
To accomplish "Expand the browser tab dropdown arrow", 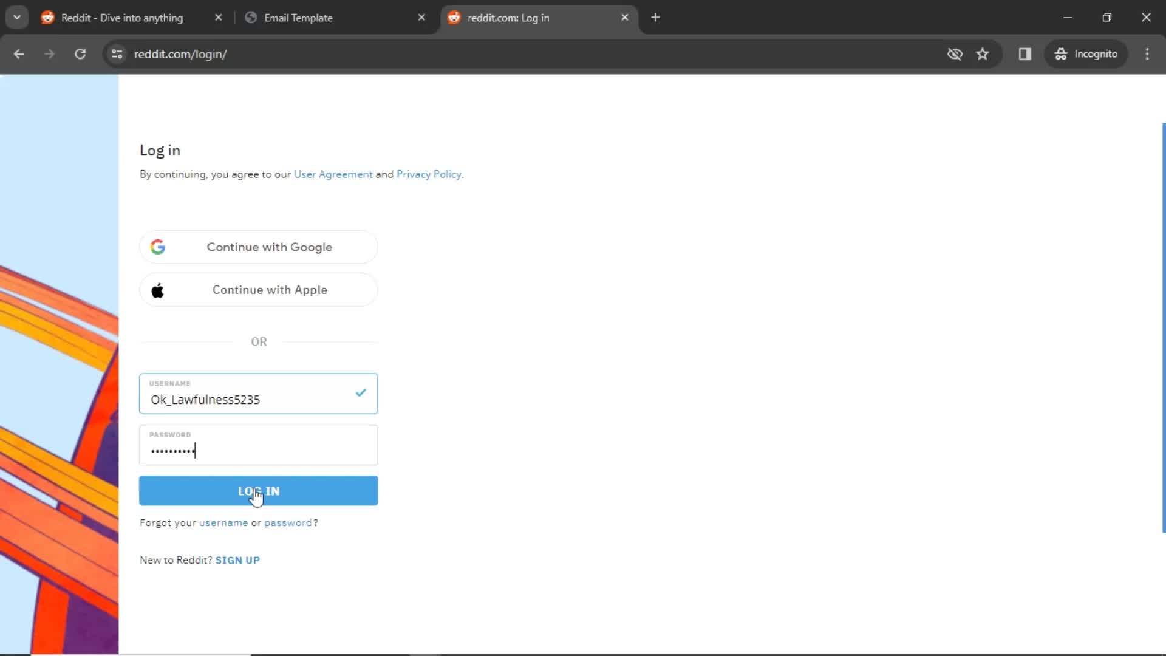I will (x=17, y=17).
